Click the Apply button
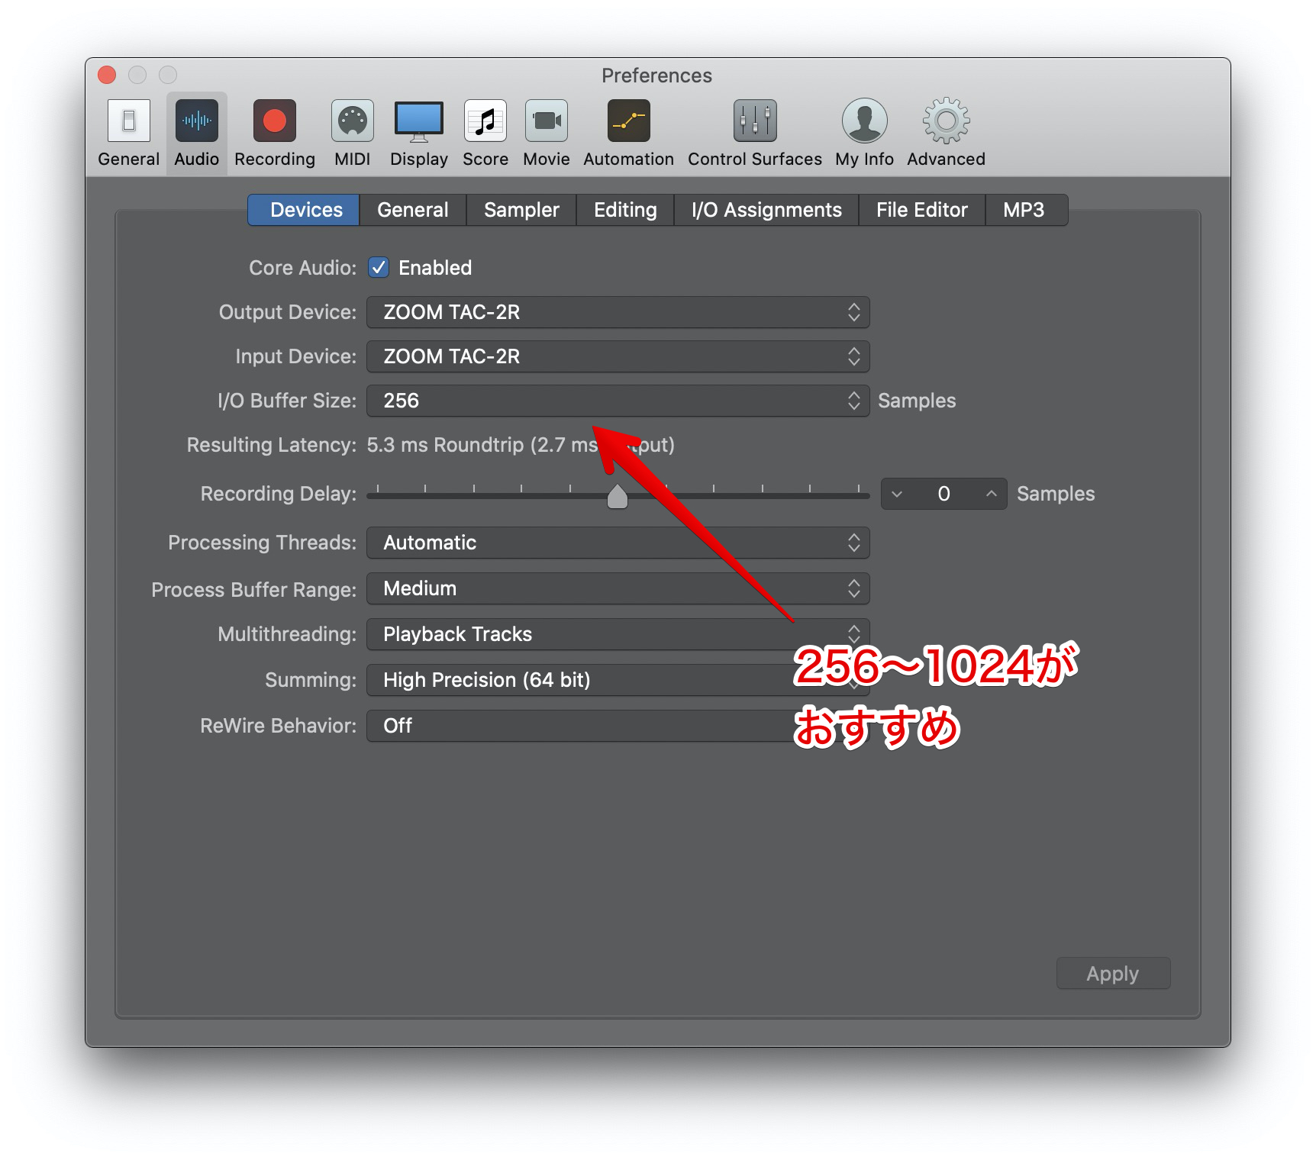This screenshot has height=1160, width=1316. 1112,974
